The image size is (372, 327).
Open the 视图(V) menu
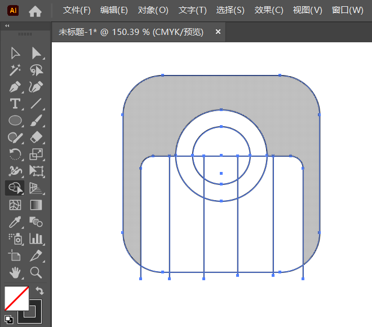click(x=308, y=10)
